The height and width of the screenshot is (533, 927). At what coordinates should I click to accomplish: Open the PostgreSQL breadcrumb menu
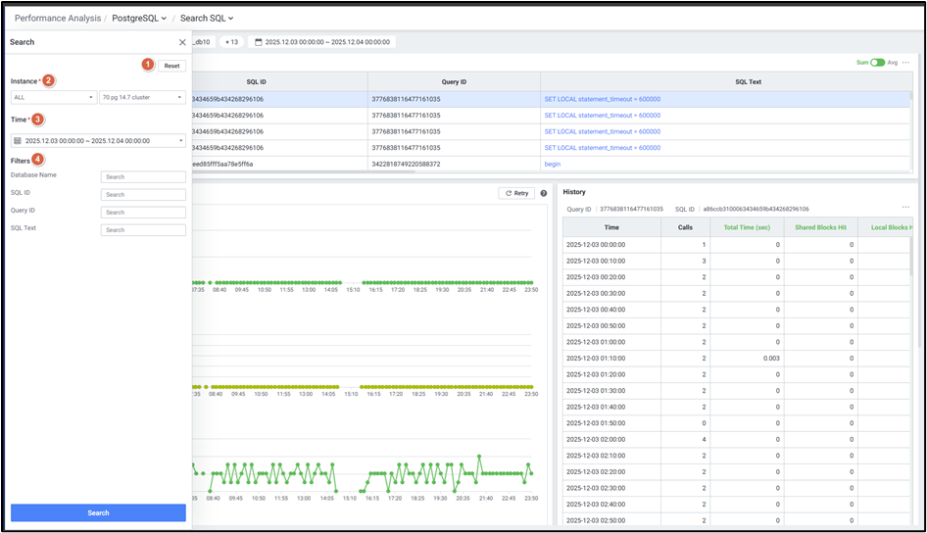point(139,18)
